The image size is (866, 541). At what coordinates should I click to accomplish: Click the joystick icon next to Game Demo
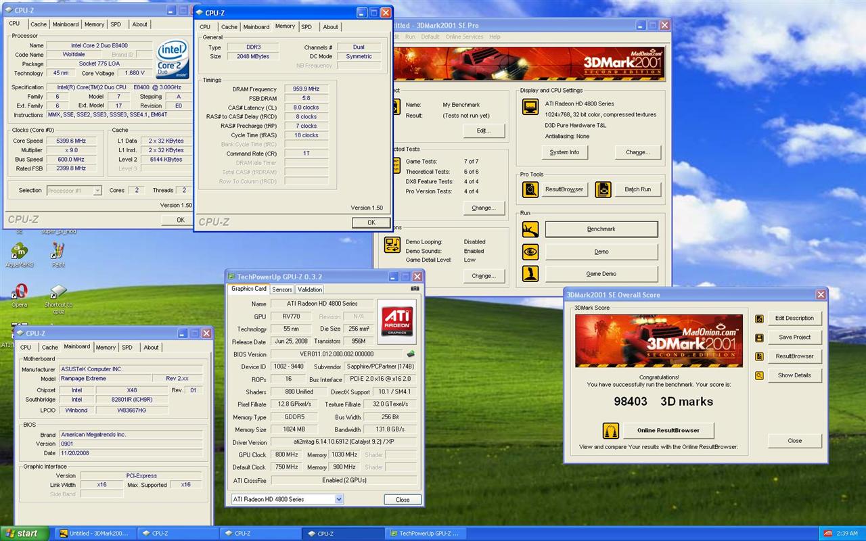[530, 274]
